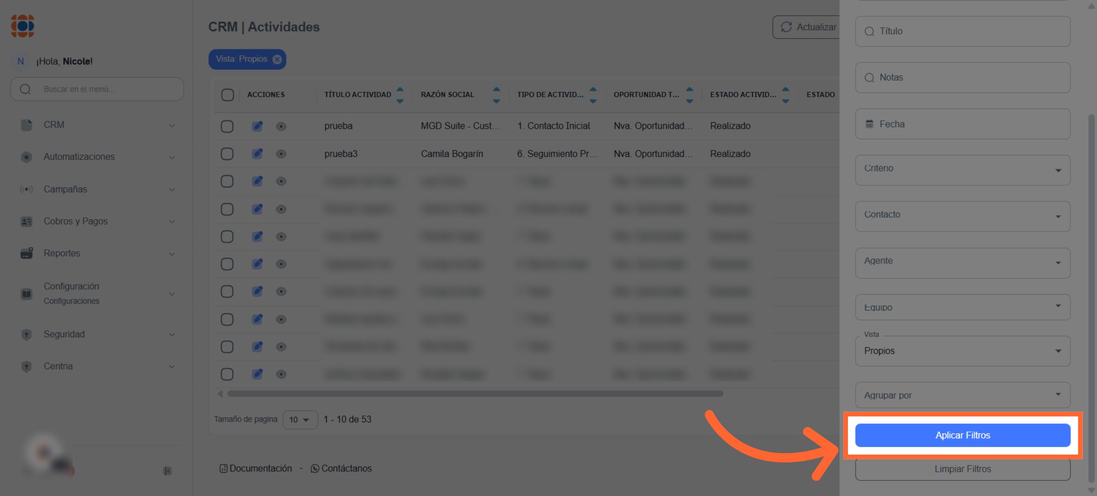Remove the Vista: Propios filter chip
This screenshot has width=1097, height=496.
tap(277, 59)
